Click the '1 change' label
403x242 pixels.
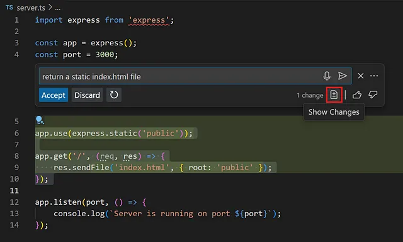(x=310, y=95)
